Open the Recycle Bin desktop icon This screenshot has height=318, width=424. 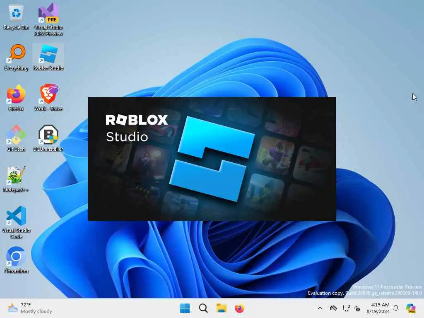click(x=16, y=18)
